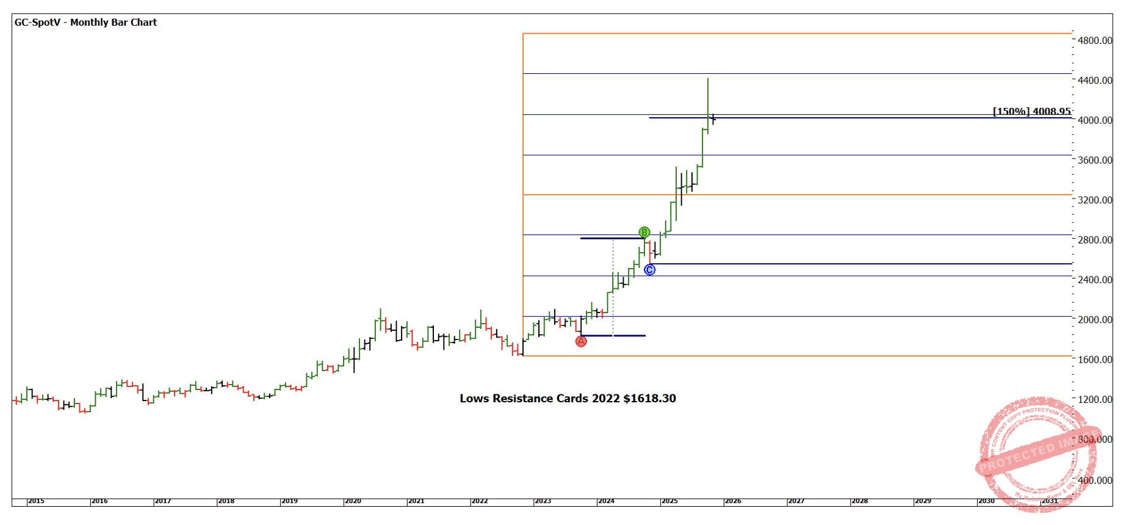Screen dimensions: 1129x525
Task: Click the 1200.00 price axis label
Action: pos(1095,400)
